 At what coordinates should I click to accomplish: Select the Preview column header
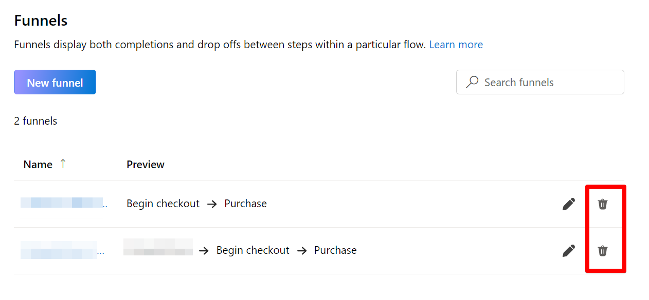point(145,164)
